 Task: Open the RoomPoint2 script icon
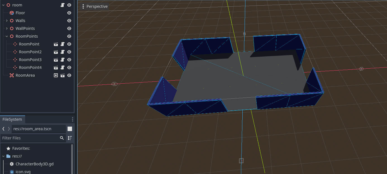(63, 52)
